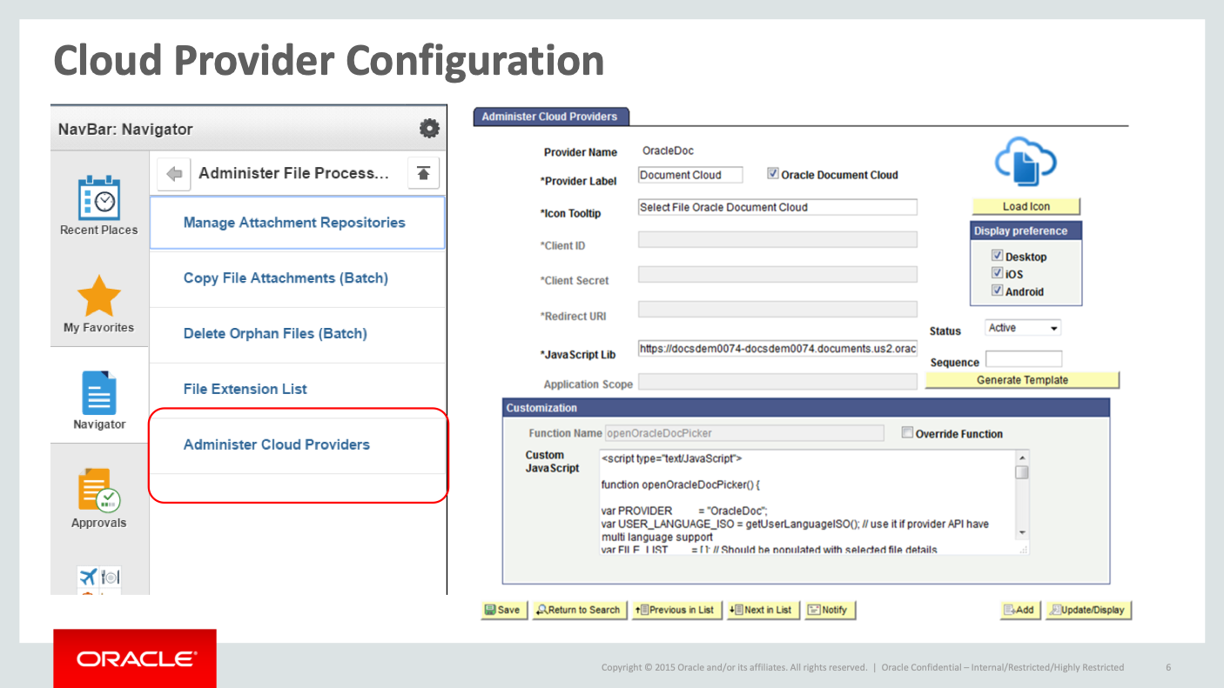Focus the Provider Label input field

[x=690, y=175]
